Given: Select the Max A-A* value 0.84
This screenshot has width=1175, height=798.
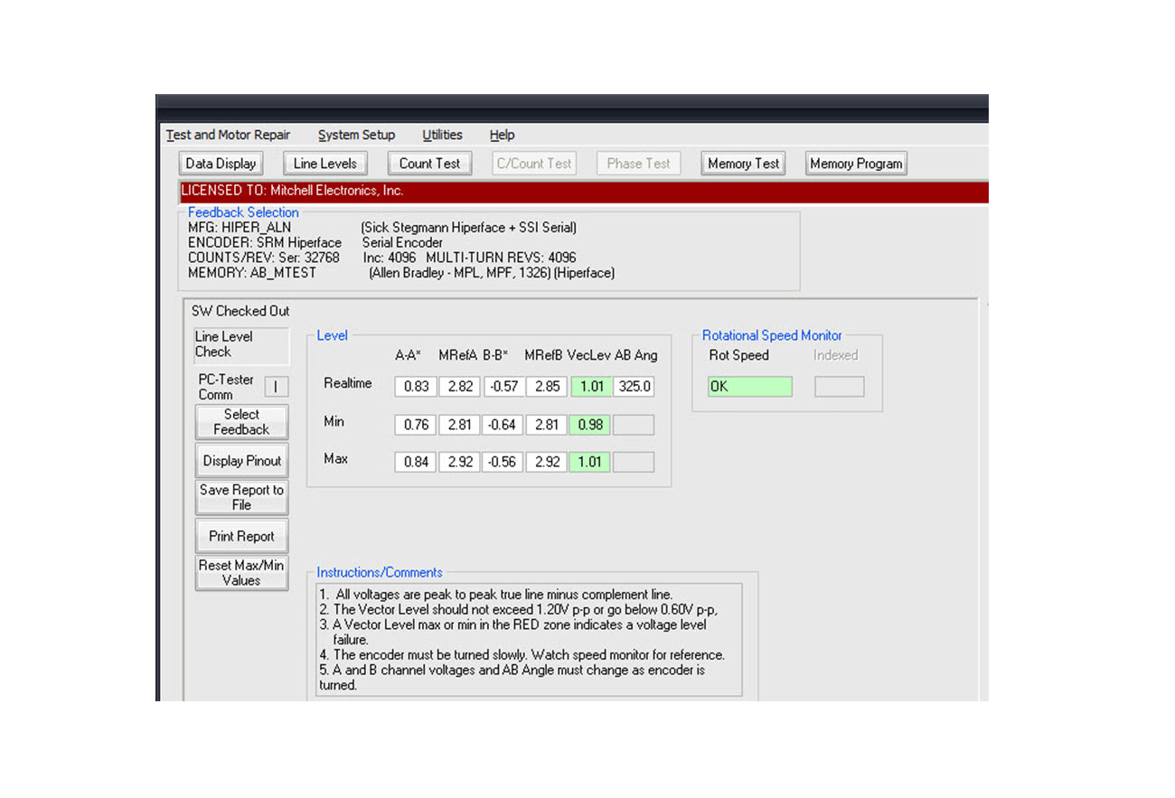Looking at the screenshot, I should click(x=416, y=462).
